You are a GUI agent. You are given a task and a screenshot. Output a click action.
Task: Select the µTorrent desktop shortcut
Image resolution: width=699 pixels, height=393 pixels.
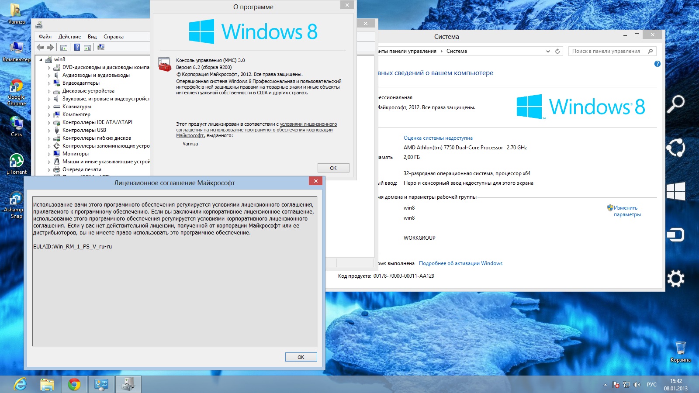[x=16, y=164]
